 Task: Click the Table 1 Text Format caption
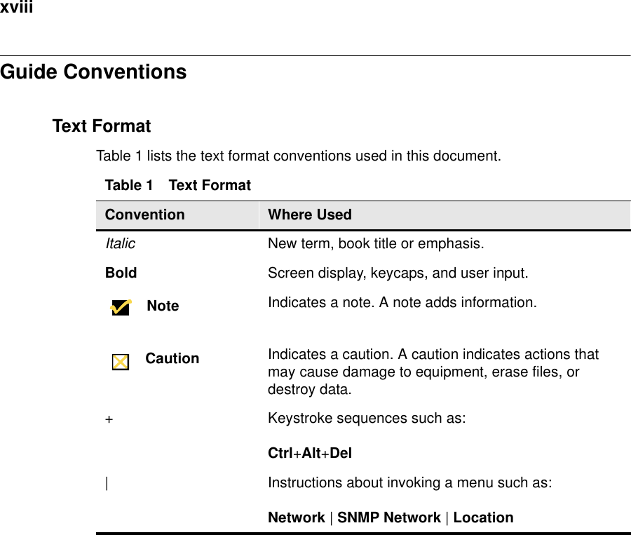coord(177,186)
